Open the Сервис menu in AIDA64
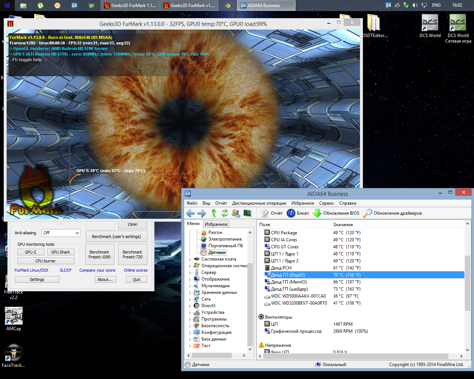474x379 pixels. [326, 203]
